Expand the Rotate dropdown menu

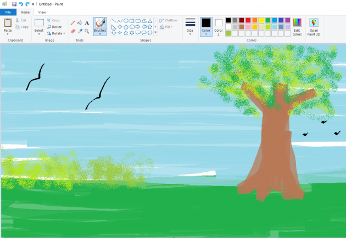[57, 33]
